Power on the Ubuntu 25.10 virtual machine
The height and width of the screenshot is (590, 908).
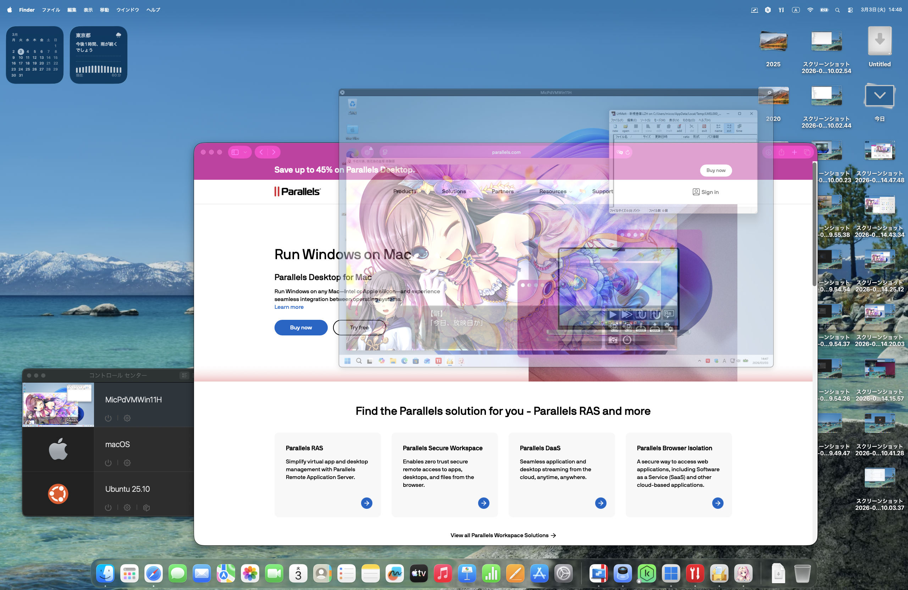tap(108, 507)
